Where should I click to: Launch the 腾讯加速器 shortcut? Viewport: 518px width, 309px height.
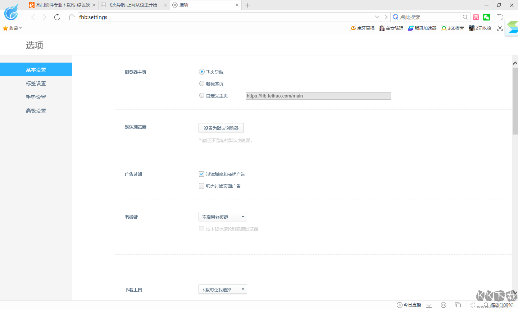pos(422,28)
